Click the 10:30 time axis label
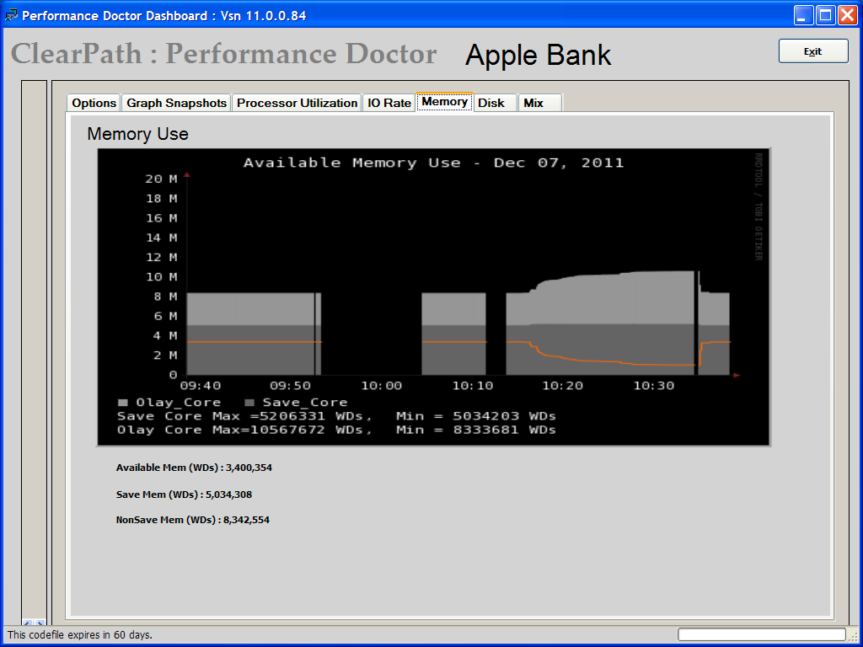This screenshot has height=647, width=863. click(x=654, y=386)
